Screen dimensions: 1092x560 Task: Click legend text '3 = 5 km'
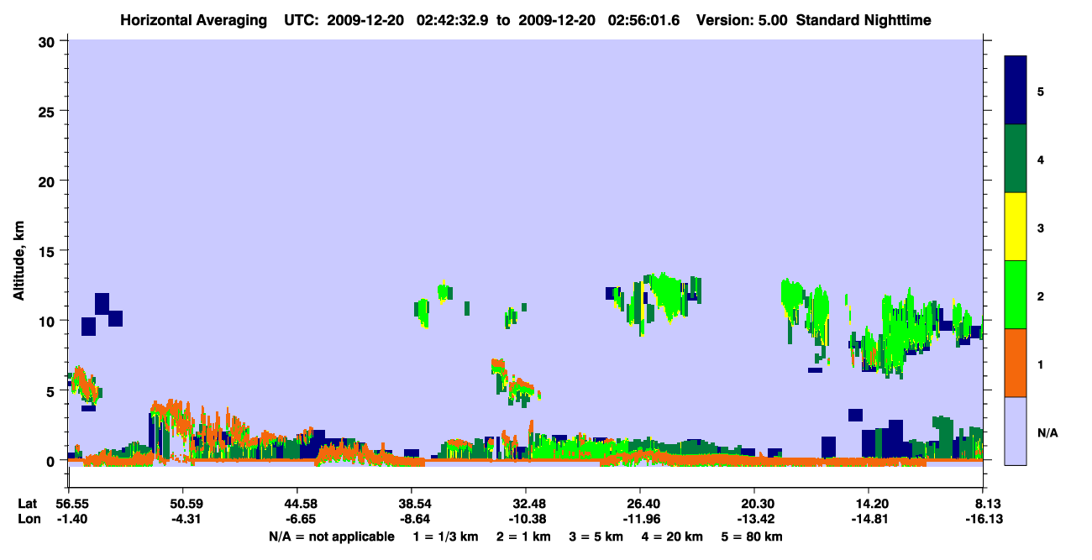click(x=596, y=536)
